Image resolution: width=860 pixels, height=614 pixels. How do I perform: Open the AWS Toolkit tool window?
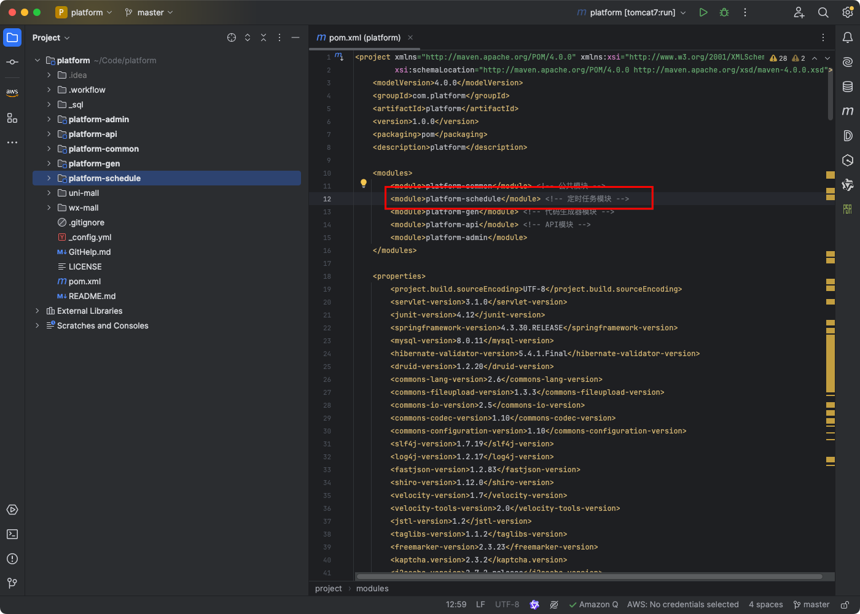pyautogui.click(x=12, y=92)
